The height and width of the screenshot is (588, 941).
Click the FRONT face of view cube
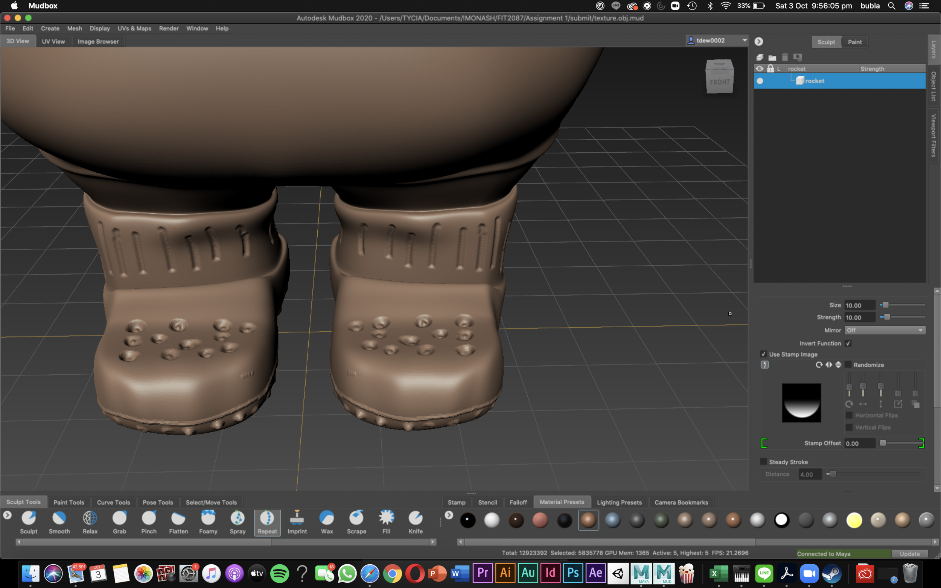[719, 82]
